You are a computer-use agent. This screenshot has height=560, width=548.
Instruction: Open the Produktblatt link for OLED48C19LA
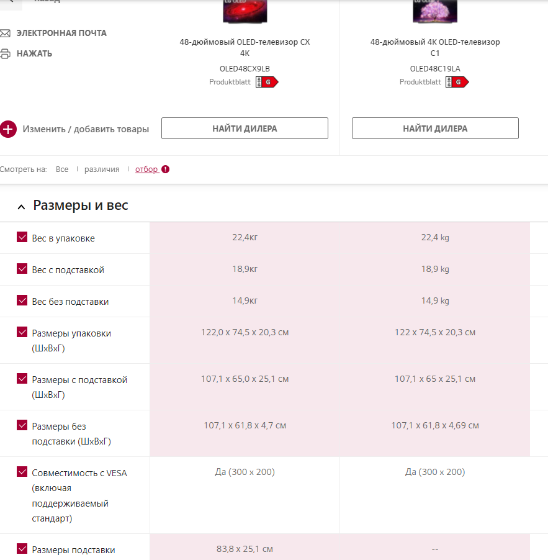tap(420, 82)
